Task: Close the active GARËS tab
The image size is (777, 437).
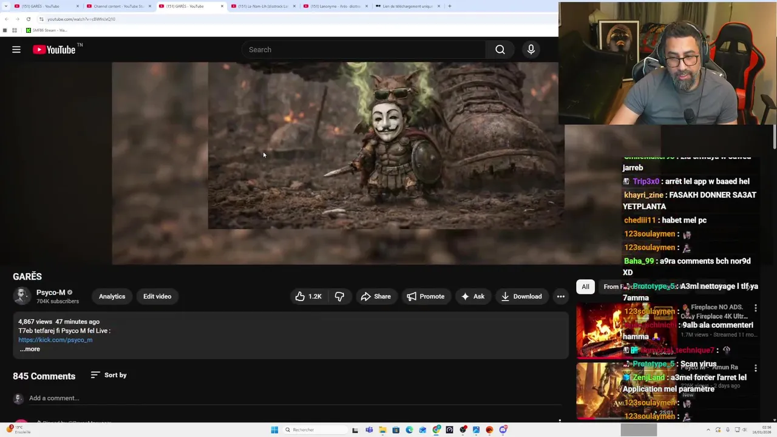Action: click(x=222, y=6)
